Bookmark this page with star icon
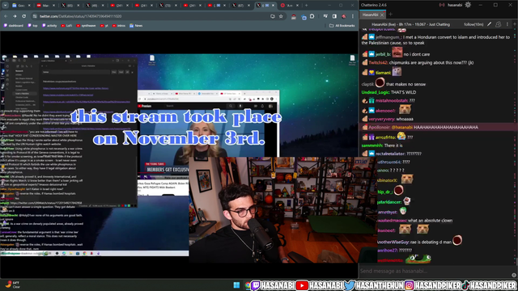The height and width of the screenshot is (291, 518). pyautogui.click(x=281, y=16)
